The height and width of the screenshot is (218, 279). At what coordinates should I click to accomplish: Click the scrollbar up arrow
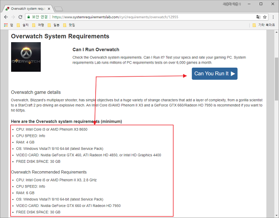click(x=276, y=32)
